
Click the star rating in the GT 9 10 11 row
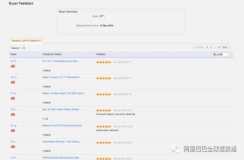point(104,62)
